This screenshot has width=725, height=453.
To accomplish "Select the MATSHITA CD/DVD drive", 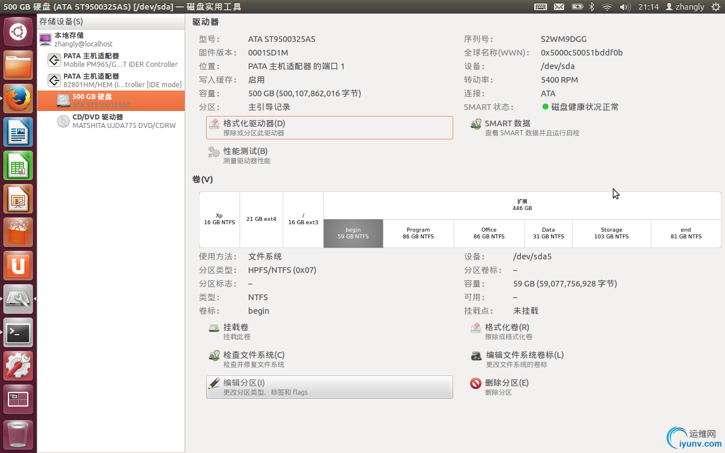I will click(x=111, y=121).
